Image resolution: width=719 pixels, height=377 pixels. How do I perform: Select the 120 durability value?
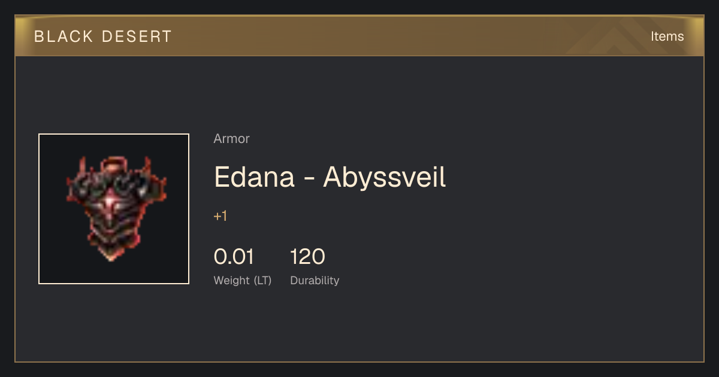[307, 257]
